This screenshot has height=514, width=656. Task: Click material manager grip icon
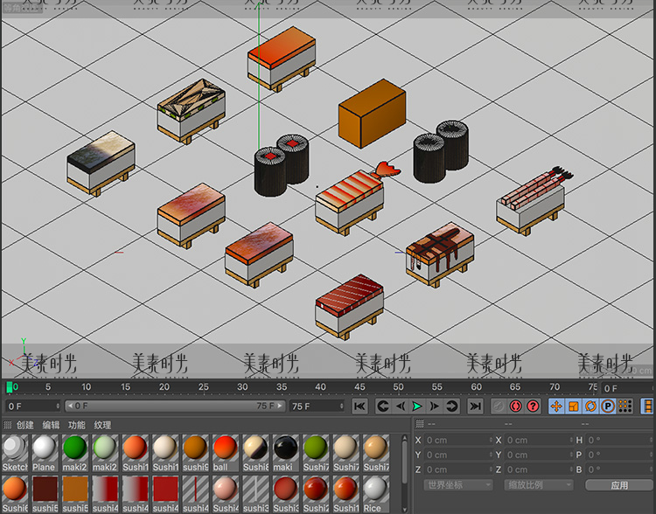click(7, 426)
